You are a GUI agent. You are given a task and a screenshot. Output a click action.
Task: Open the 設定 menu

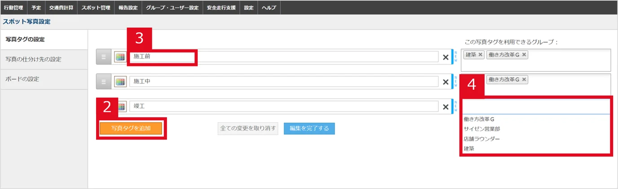click(x=249, y=8)
